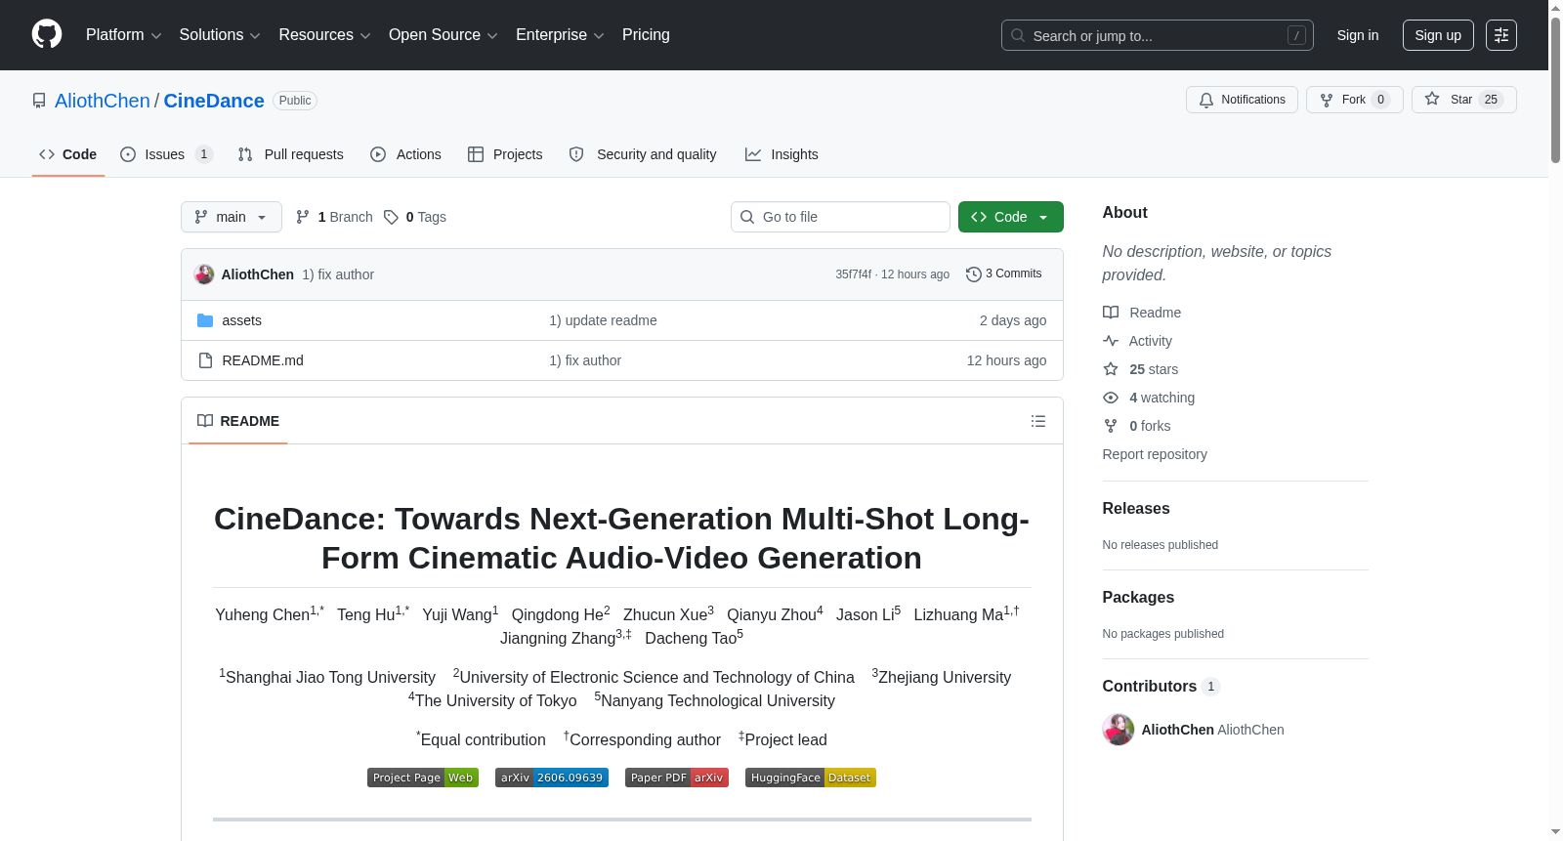Open the assets folder name link
The width and height of the screenshot is (1563, 841).
[x=242, y=320]
